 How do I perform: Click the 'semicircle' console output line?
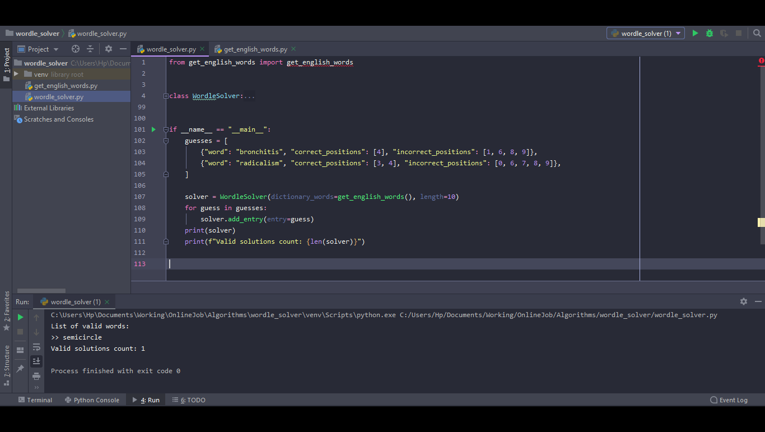click(76, 337)
